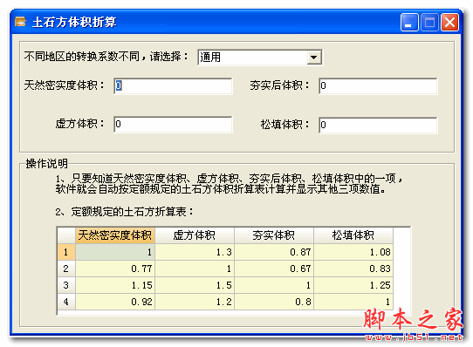Screen dimensions: 473x347
Task: Click the disabled maximize button
Action: [x=429, y=23]
